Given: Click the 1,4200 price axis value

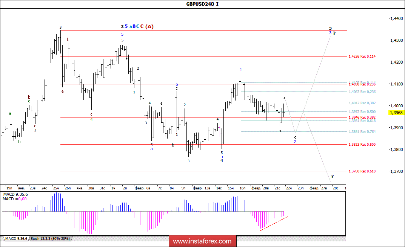Looking at the screenshot, I should (396, 63).
